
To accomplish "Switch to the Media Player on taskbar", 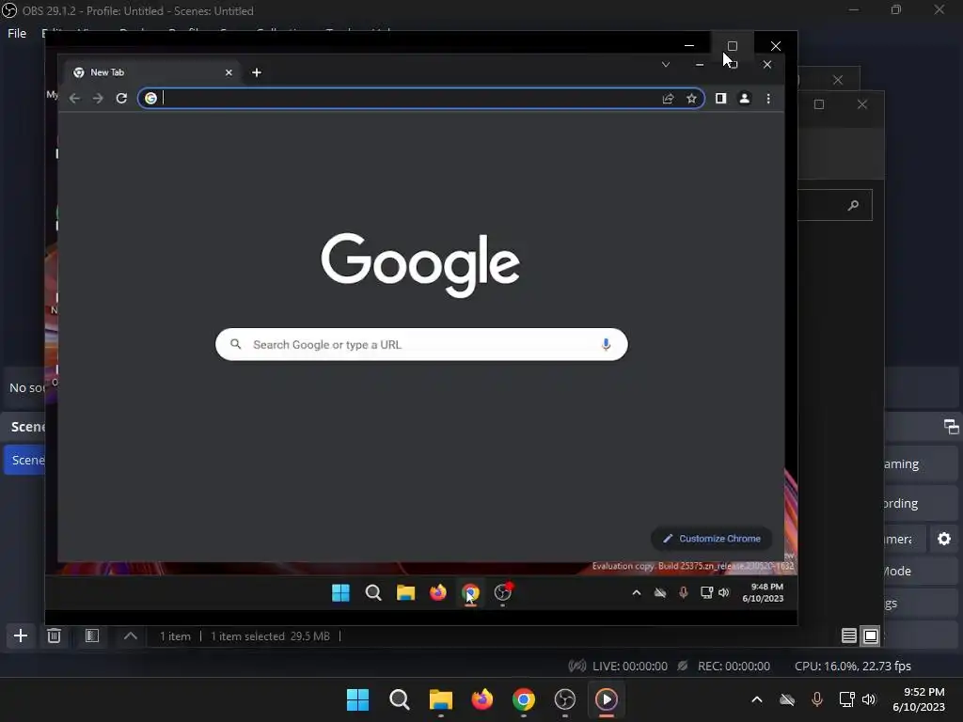I will 607,699.
